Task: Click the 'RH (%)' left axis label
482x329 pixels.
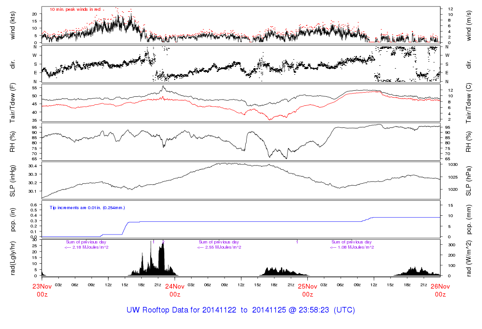Action: click(x=13, y=142)
